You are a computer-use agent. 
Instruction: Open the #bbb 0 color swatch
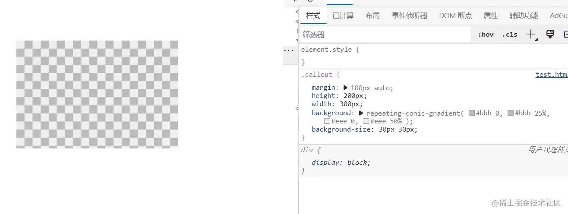pos(472,113)
